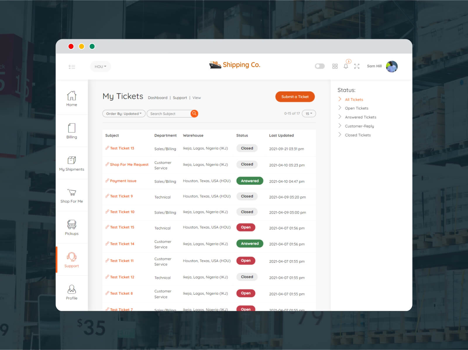This screenshot has height=350, width=468.
Task: Click the Shipping Co. ship logo
Action: point(235,65)
